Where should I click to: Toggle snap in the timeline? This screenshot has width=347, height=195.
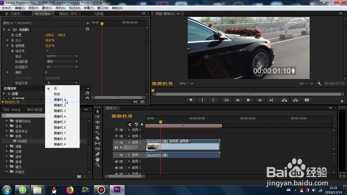(130, 125)
